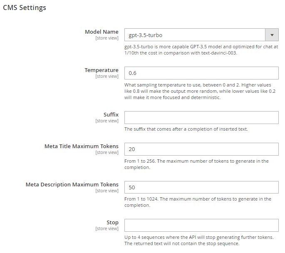Click store view scope under Stop
285x253 pixels.
click(107, 228)
